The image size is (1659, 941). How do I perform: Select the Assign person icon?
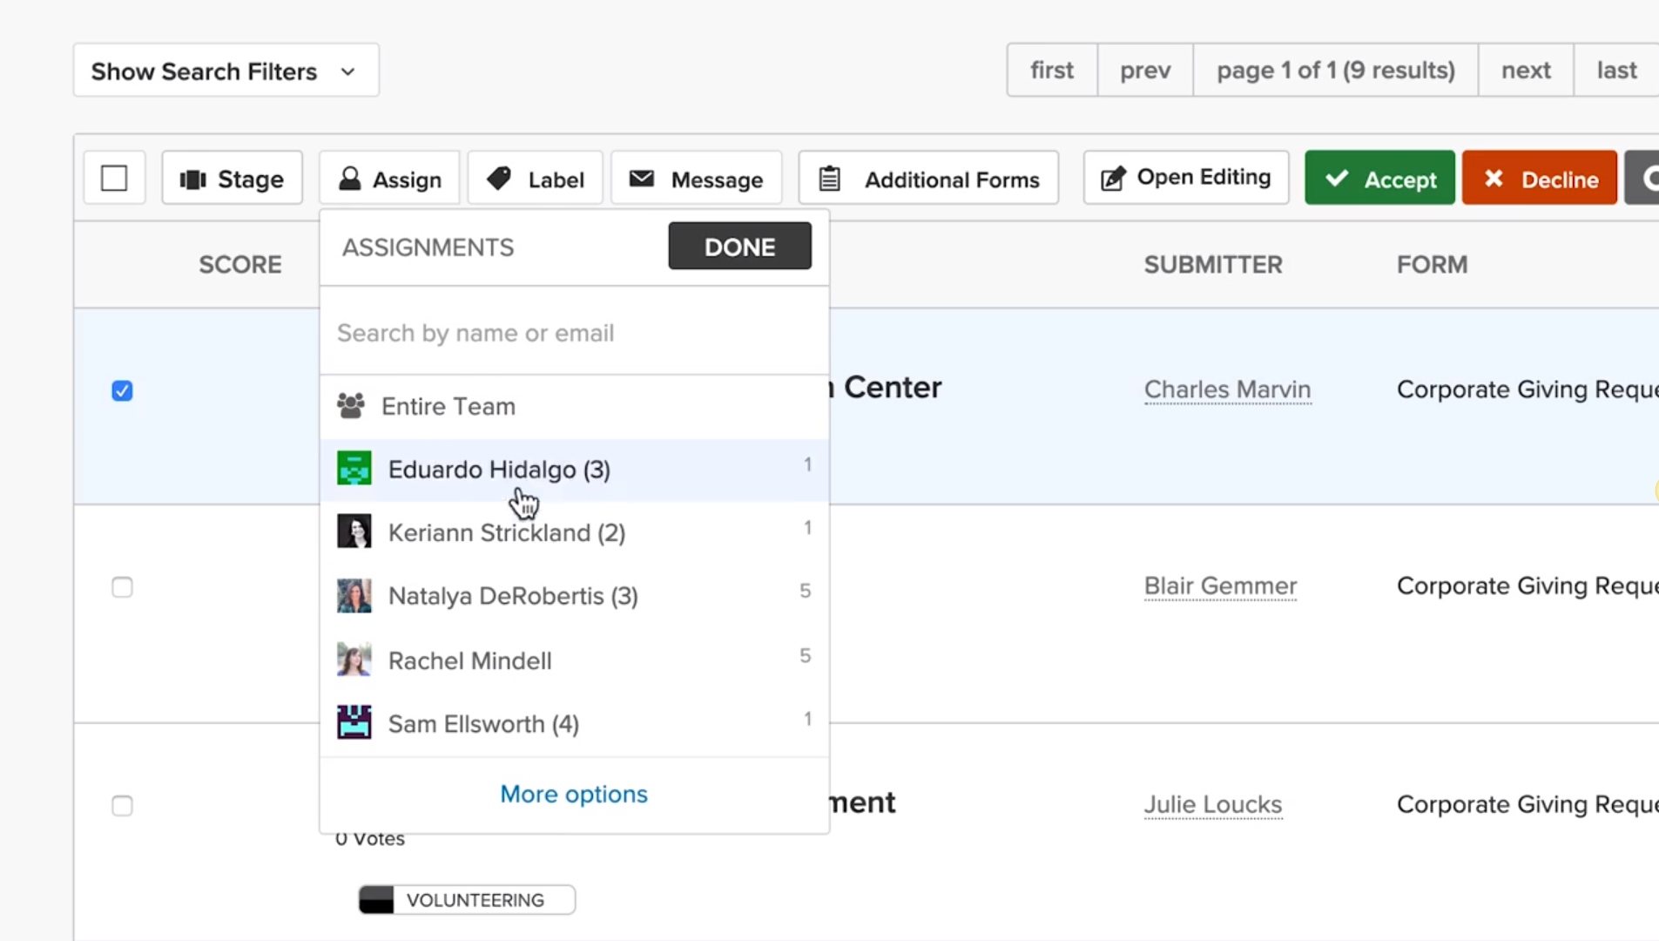350,178
